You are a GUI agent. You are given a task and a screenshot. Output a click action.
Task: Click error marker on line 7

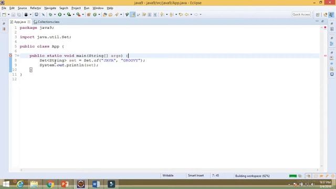click(x=10, y=56)
